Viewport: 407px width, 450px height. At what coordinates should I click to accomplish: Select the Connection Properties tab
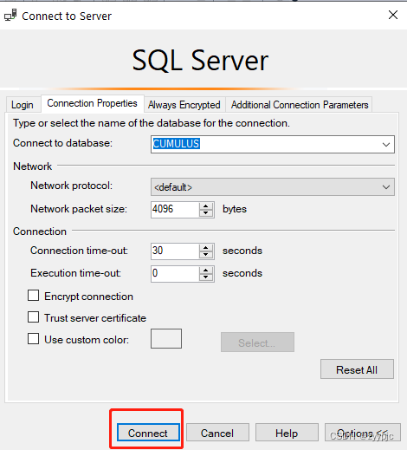click(x=93, y=103)
